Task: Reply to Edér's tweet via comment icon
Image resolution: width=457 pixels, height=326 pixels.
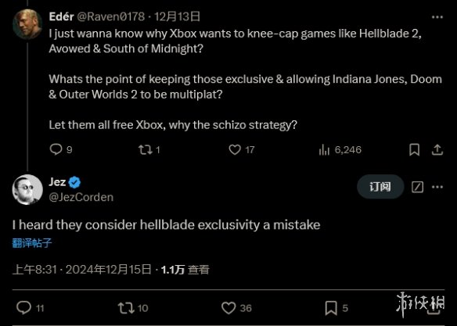Action: pos(56,149)
